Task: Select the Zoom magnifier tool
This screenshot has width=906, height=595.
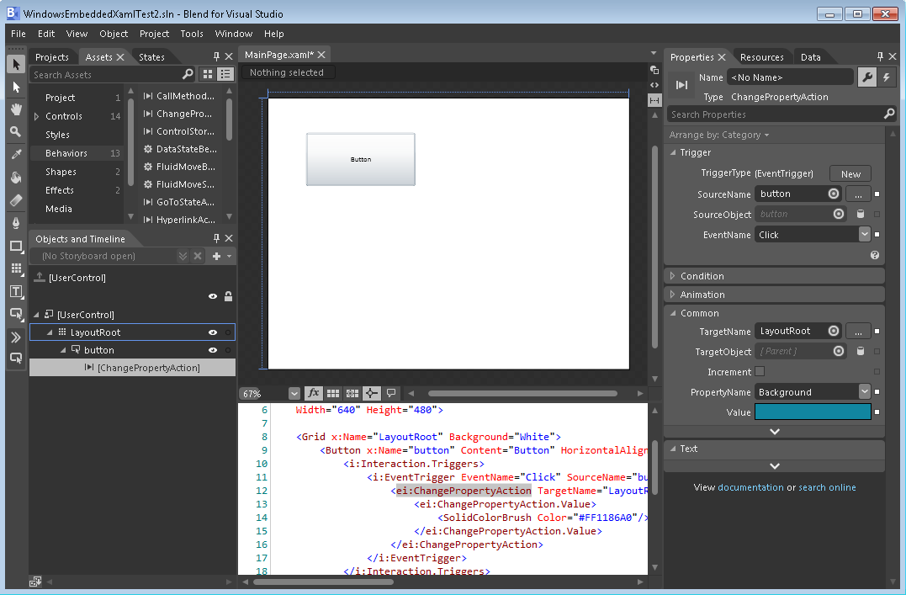Action: pos(16,132)
